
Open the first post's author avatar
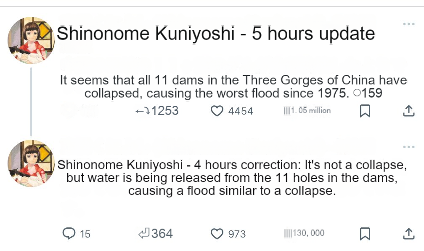pos(31,40)
